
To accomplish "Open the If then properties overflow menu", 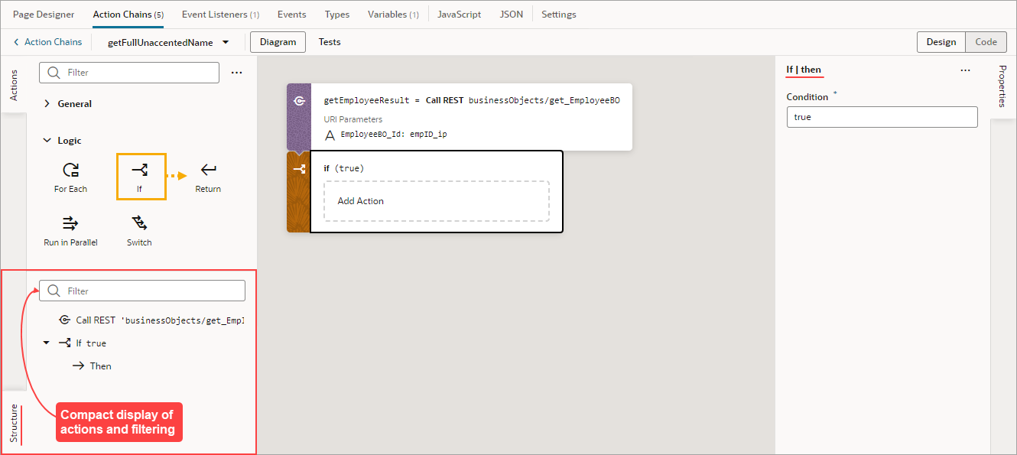I will (965, 70).
